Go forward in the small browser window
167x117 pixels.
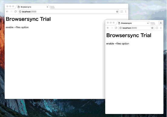[x=112, y=28]
